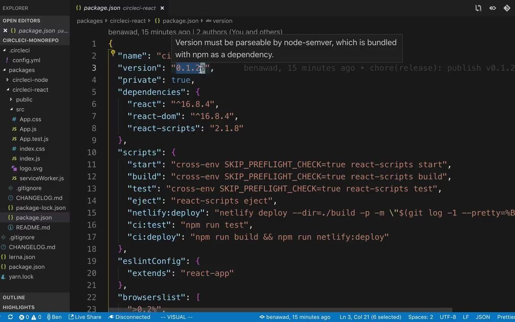
Task: Start a Live Share session from status bar
Action: 85,317
